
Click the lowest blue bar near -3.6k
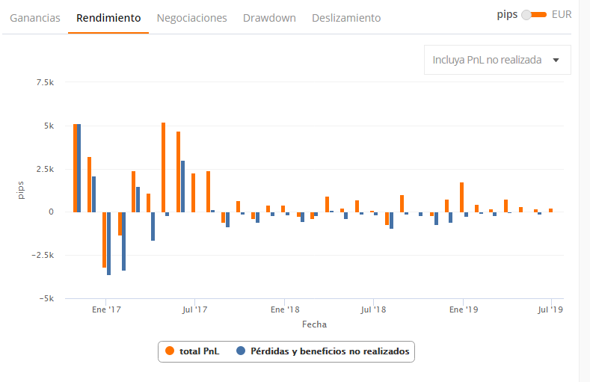tap(108, 244)
